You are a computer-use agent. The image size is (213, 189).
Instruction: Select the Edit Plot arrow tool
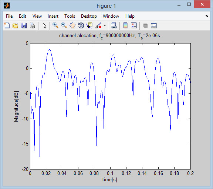pos(44,25)
